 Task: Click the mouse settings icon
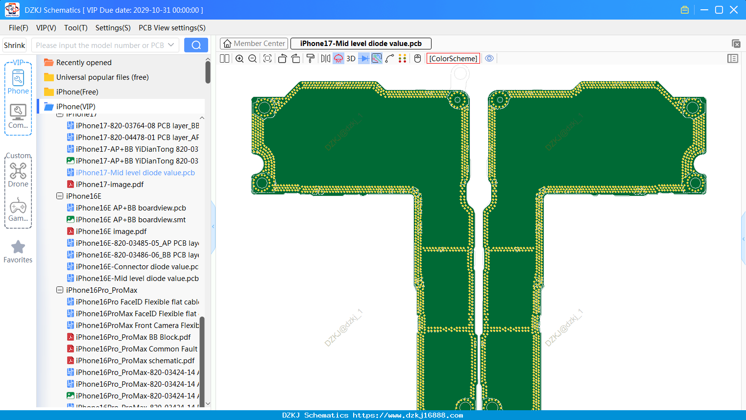417,59
